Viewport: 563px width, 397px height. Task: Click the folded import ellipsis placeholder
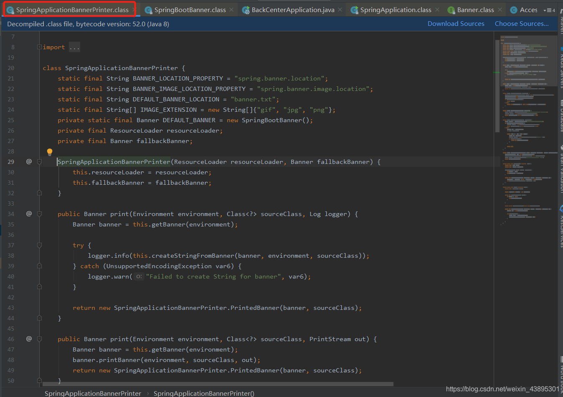click(74, 47)
